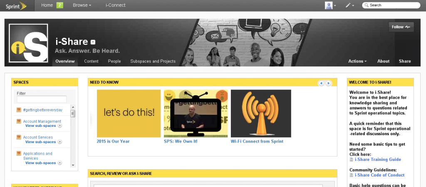Expand the Browse dropdown menu

coord(82,5)
